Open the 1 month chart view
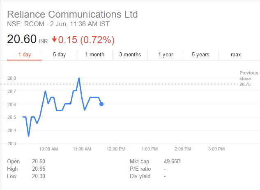Screen dimensions: 260x190 (95, 55)
